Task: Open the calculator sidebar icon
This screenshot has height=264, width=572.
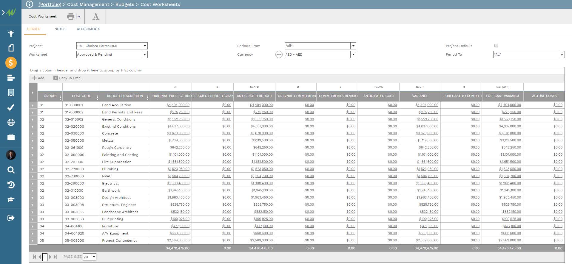Action: tap(11, 93)
